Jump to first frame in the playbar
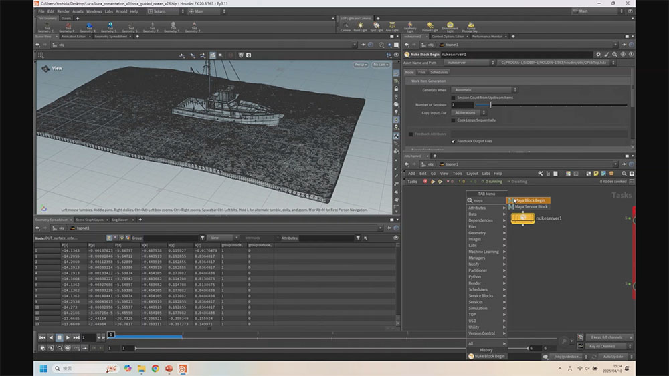 click(x=42, y=337)
